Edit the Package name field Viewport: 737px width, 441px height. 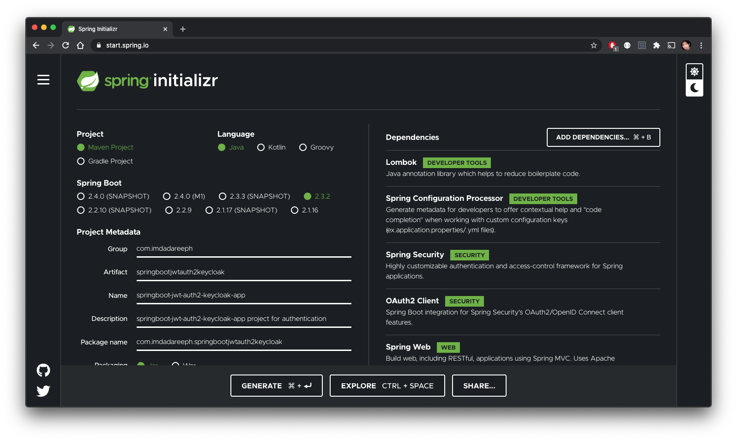244,342
